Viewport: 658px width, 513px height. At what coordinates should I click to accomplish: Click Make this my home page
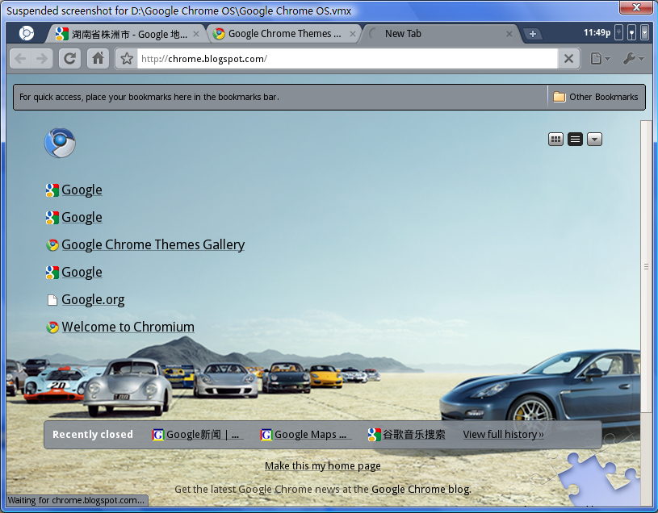click(x=323, y=465)
